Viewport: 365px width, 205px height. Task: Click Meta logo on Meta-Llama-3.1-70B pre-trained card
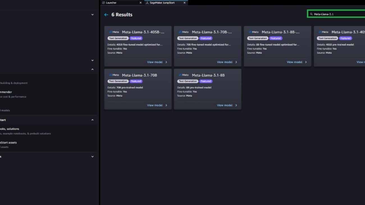tap(114, 75)
